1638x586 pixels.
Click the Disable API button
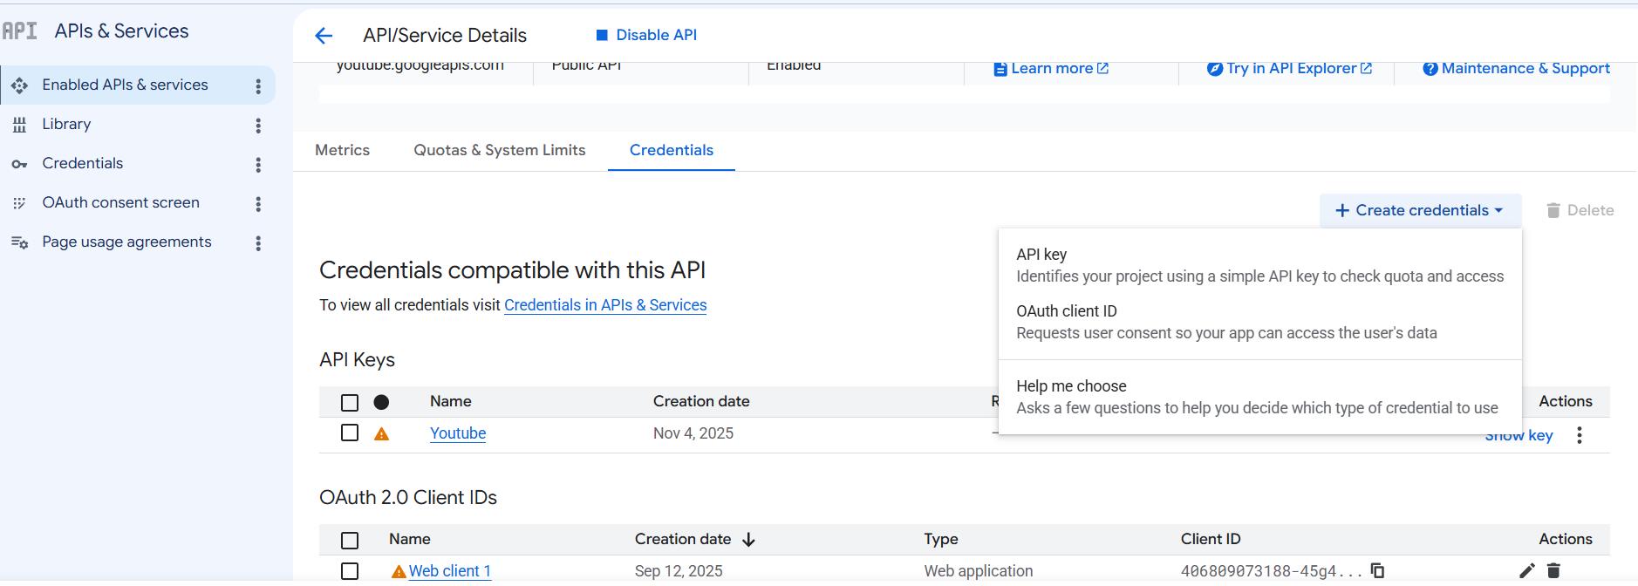[x=646, y=35]
